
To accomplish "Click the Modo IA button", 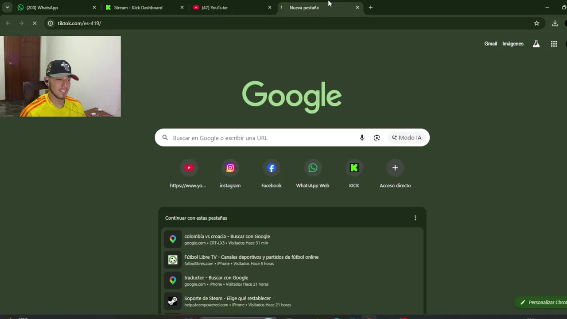I will point(407,138).
